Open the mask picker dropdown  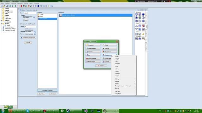(35, 34)
